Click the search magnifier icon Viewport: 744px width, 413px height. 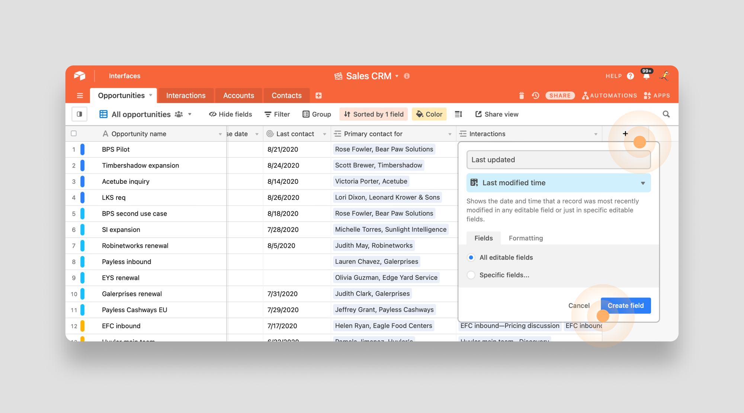coord(666,114)
